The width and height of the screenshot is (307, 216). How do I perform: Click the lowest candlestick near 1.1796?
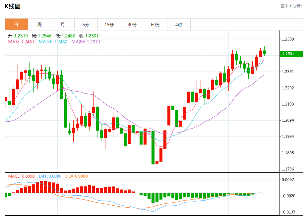click(157, 163)
